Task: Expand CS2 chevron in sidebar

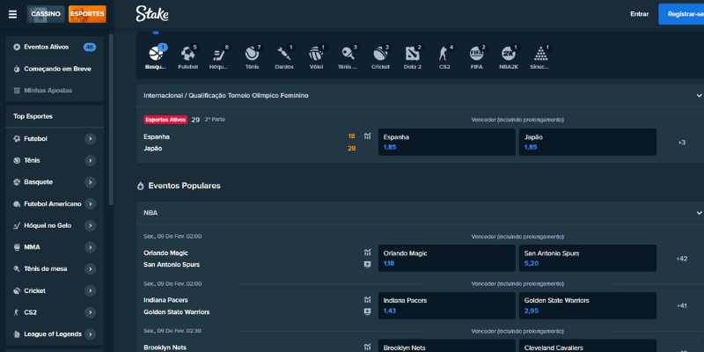Action: pyautogui.click(x=91, y=312)
